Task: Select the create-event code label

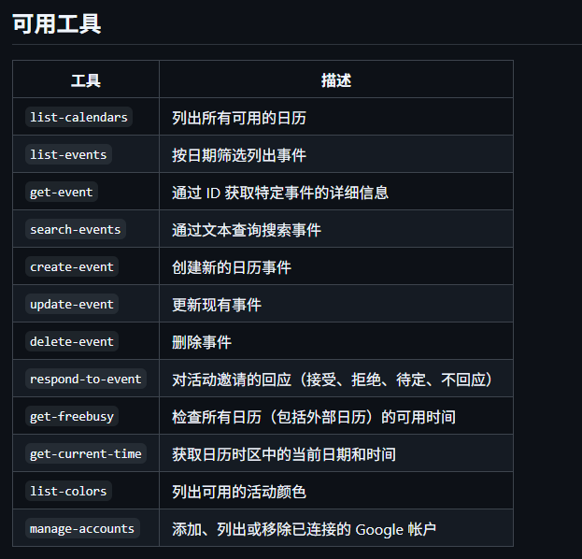Action: coord(72,266)
